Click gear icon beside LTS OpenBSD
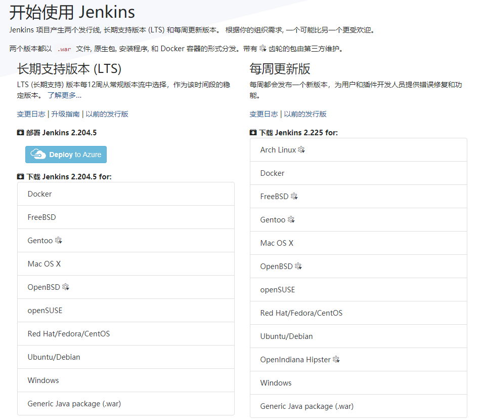 point(66,287)
